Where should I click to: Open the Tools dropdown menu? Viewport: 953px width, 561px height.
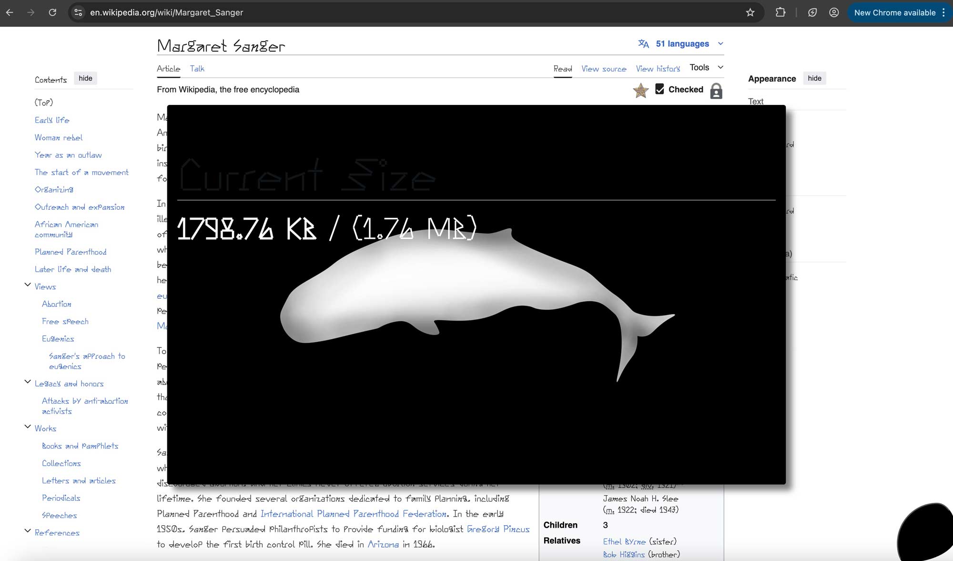click(x=706, y=68)
